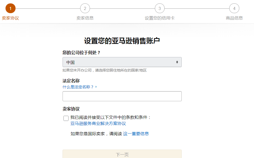Select the 设置您的信用卡 step label
This screenshot has width=254, height=158.
coord(160,18)
